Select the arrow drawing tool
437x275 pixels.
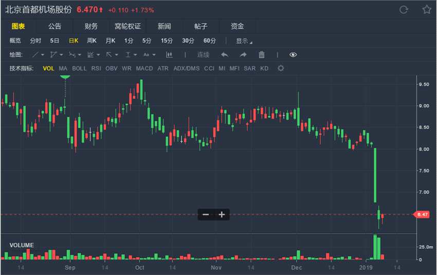point(109,54)
